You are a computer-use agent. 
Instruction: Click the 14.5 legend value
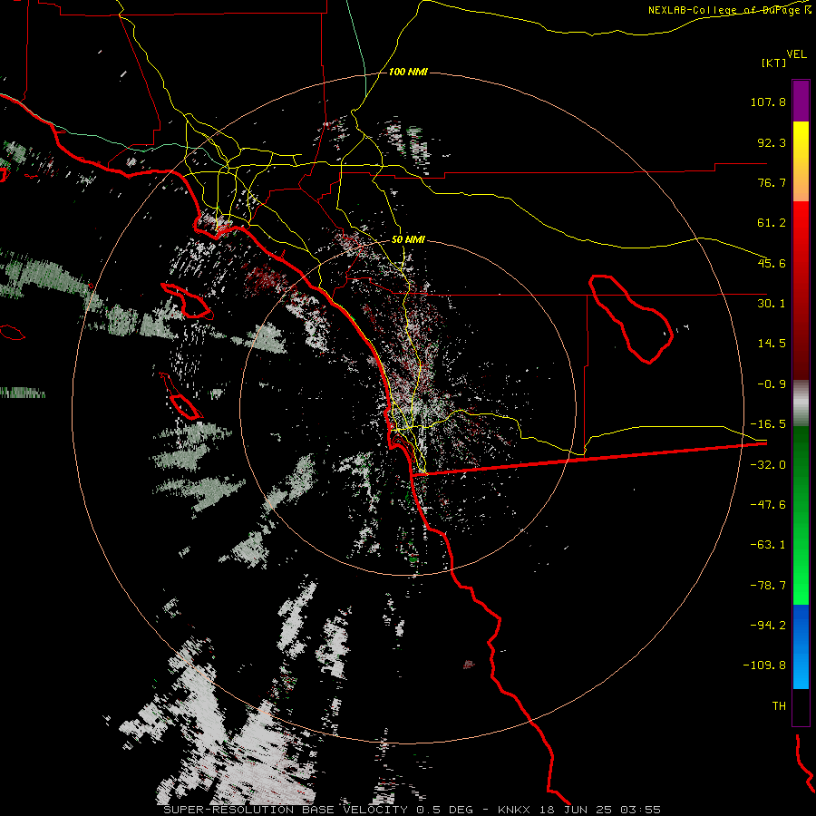tap(772, 344)
